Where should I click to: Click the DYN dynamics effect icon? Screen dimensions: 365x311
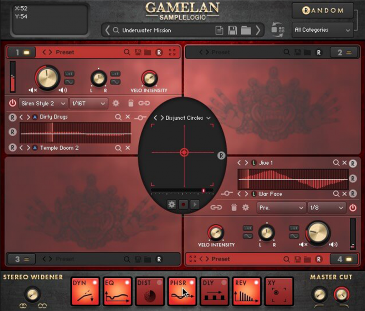[85, 292]
